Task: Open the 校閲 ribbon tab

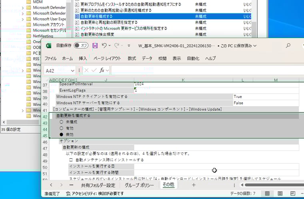Action: point(162,58)
